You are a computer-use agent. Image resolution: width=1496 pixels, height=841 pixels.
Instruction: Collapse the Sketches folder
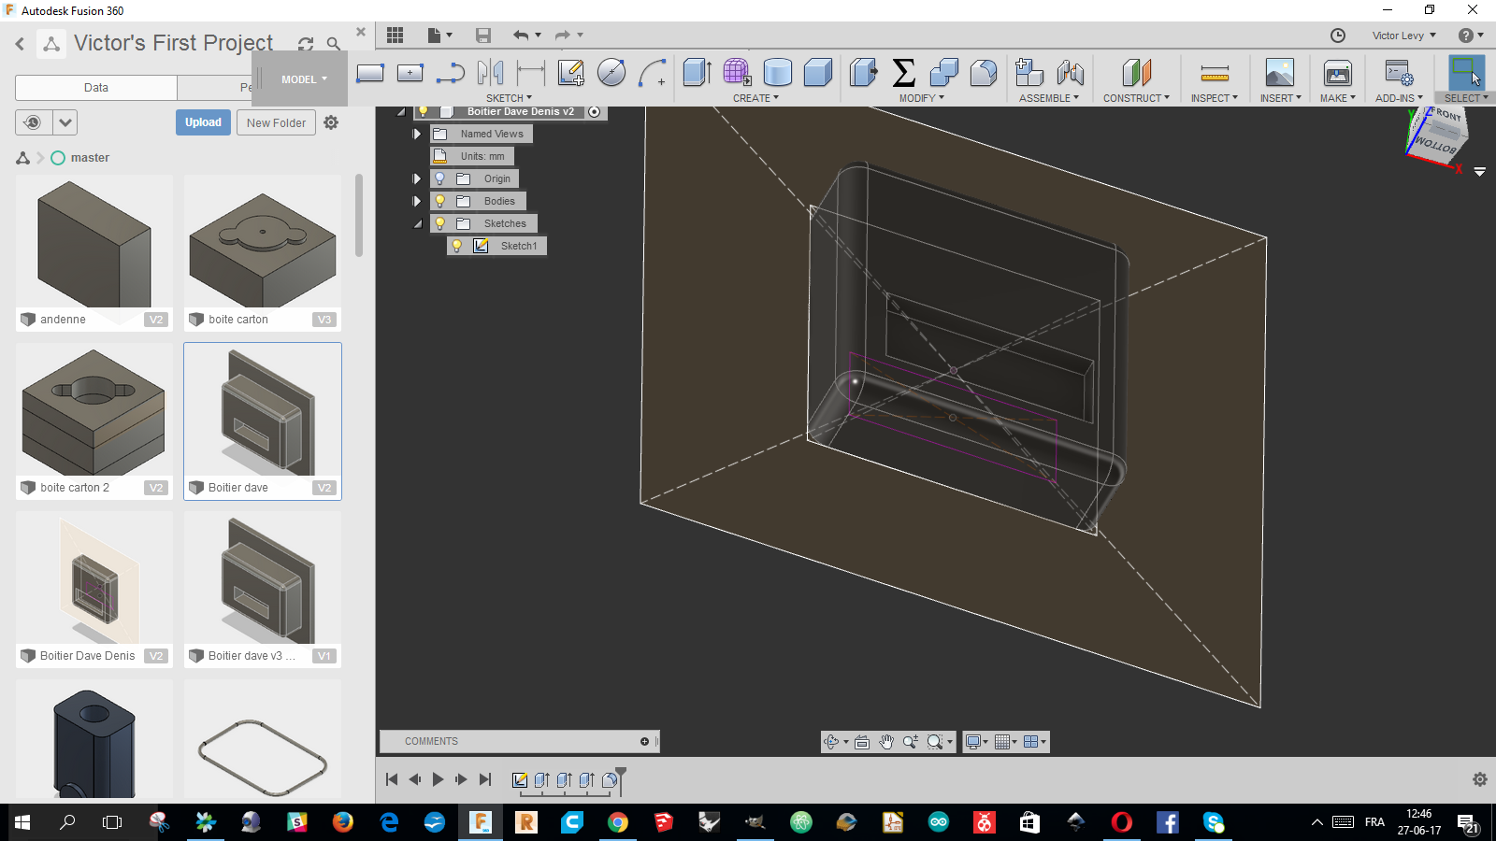point(417,223)
